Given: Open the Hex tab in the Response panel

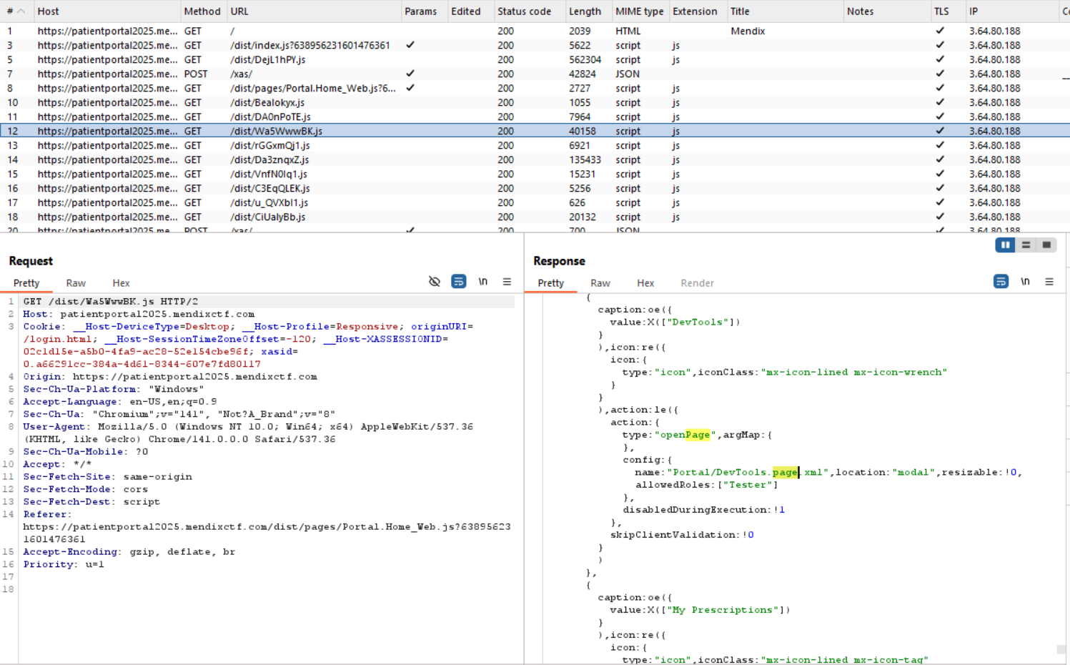Looking at the screenshot, I should [645, 283].
